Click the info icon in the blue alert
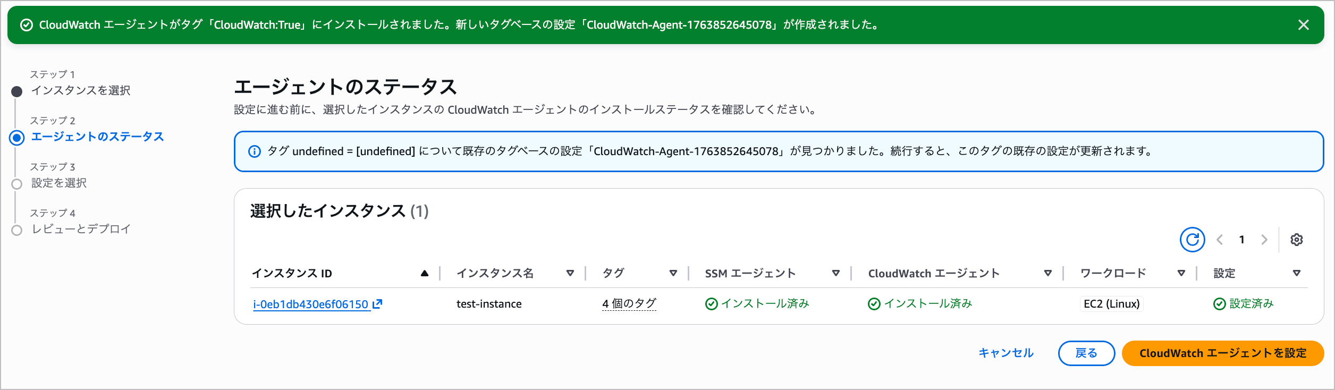1335x390 pixels. [x=255, y=151]
